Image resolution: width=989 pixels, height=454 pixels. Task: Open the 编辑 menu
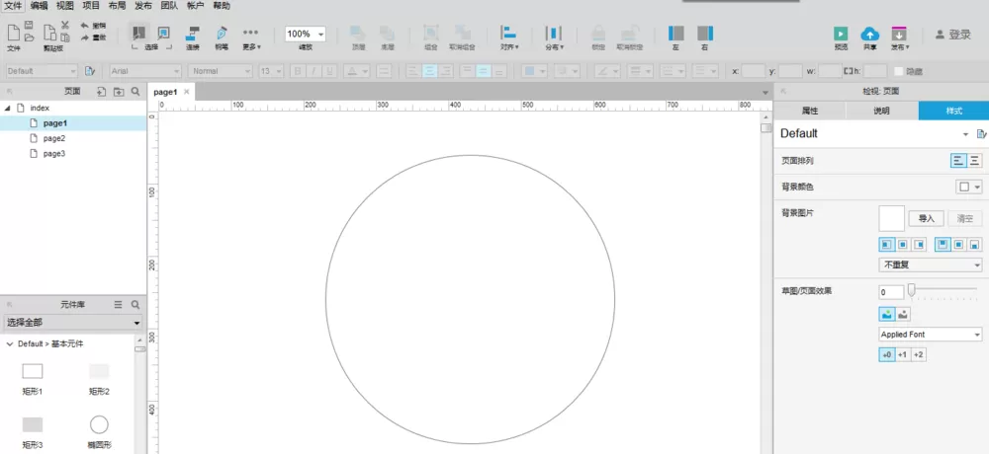tap(40, 6)
